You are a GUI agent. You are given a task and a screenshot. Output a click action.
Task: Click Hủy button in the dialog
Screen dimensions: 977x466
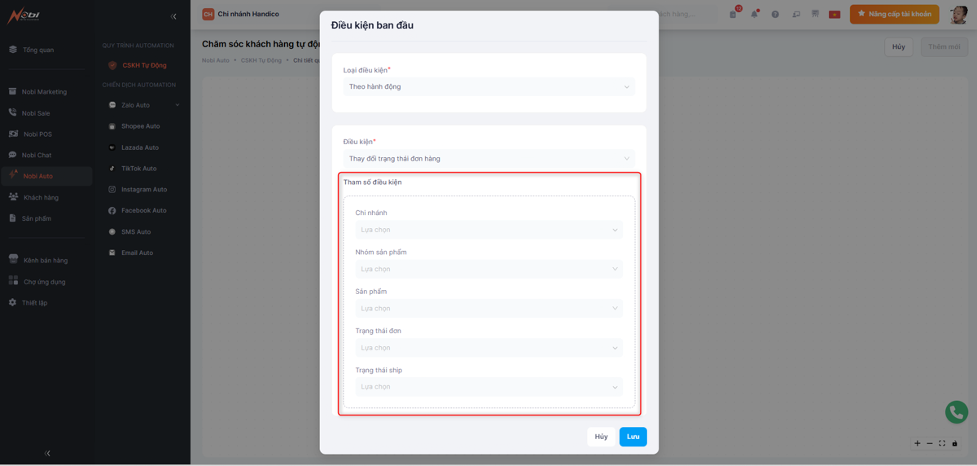point(601,437)
